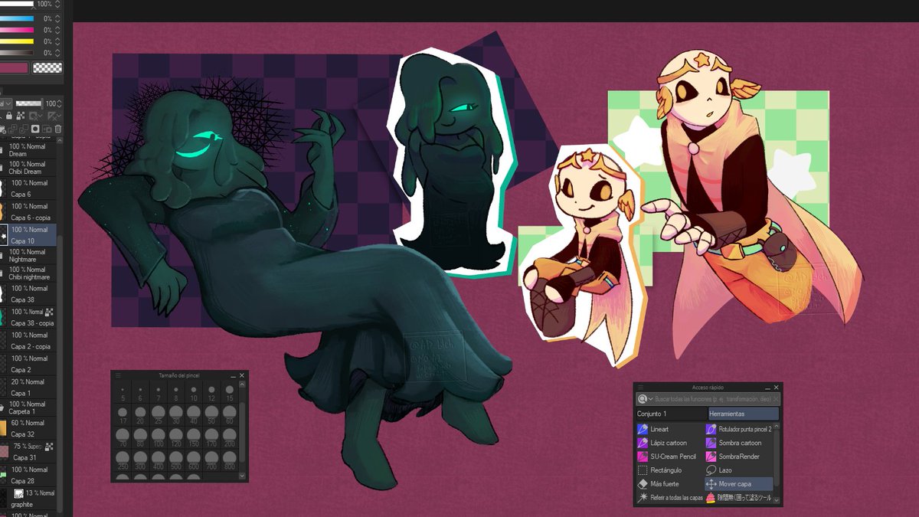Image resolution: width=919 pixels, height=517 pixels.
Task: Select layer Capa 38 - copia
Action: click(28, 317)
